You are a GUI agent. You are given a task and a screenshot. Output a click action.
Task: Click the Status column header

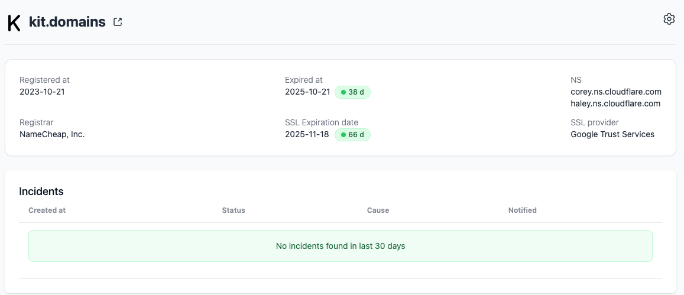(x=233, y=210)
